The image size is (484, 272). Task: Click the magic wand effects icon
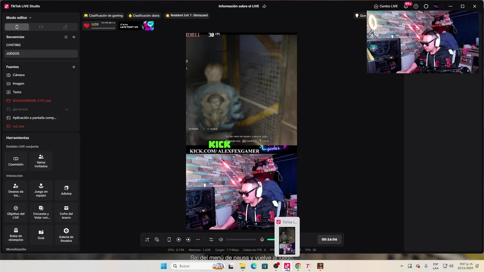(147, 240)
